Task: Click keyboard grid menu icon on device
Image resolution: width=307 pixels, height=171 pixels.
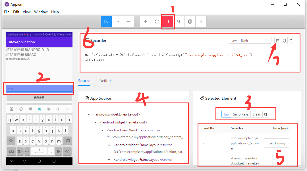Action: point(11,109)
